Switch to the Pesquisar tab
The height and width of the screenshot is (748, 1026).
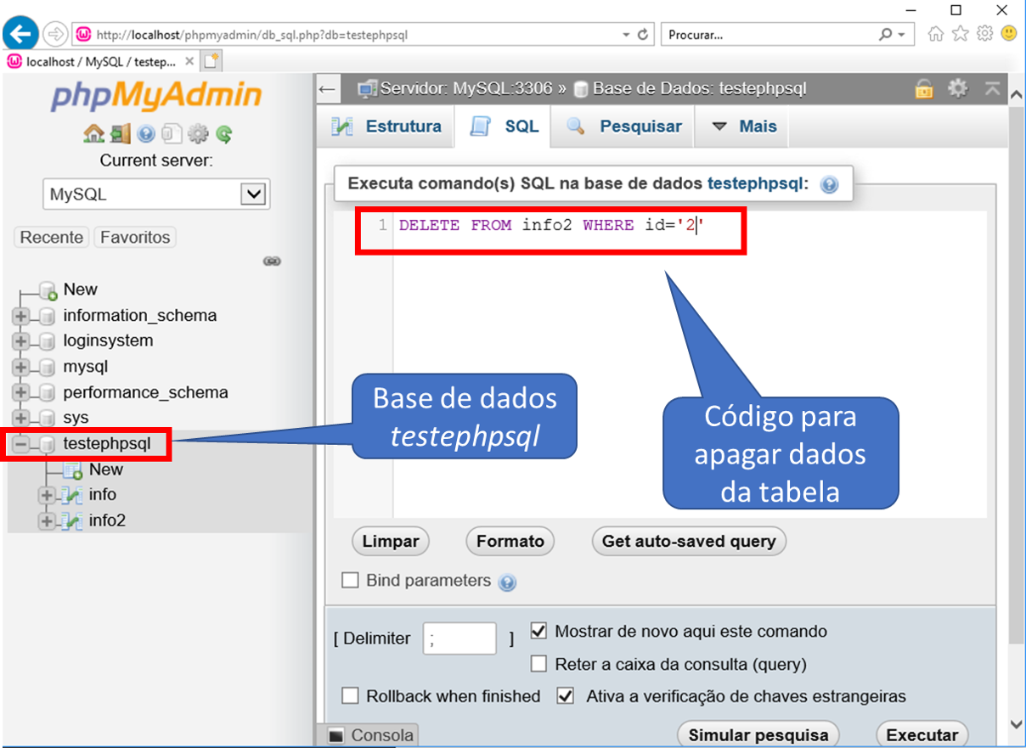[x=623, y=127]
